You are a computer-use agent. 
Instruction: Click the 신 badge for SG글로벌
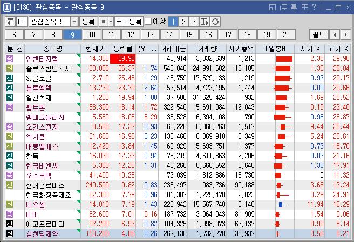click(10, 78)
